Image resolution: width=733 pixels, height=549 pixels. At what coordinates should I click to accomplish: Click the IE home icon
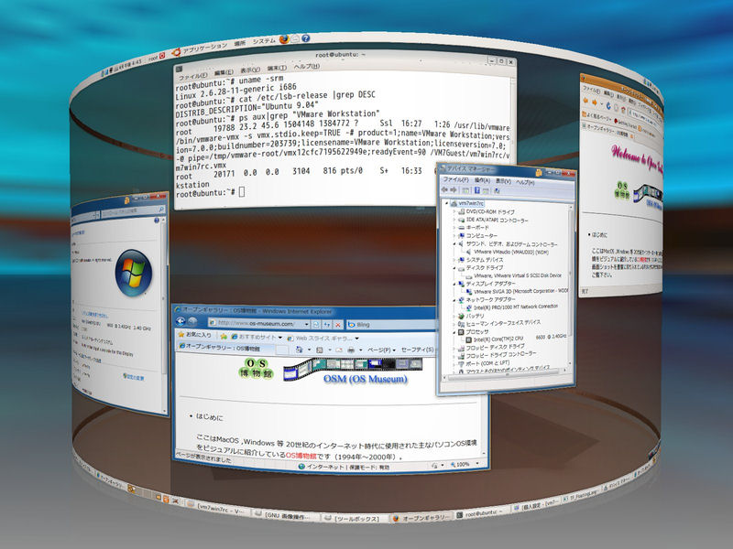pyautogui.click(x=300, y=350)
